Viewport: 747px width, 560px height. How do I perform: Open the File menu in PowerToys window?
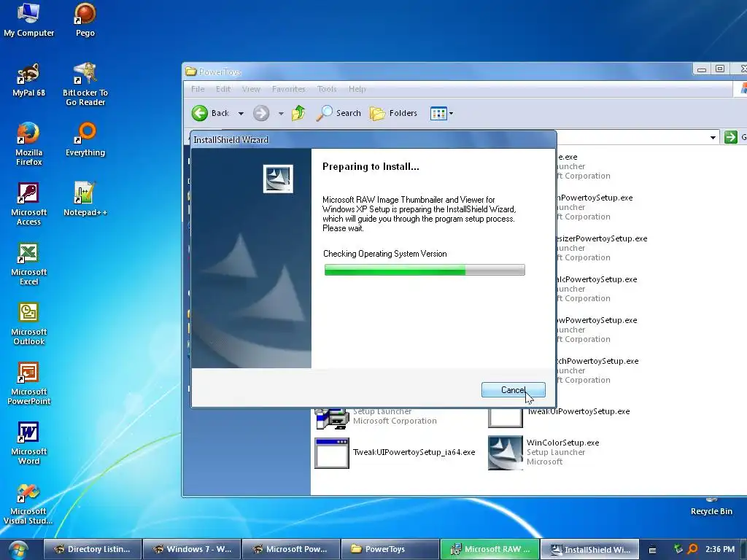[x=198, y=89]
